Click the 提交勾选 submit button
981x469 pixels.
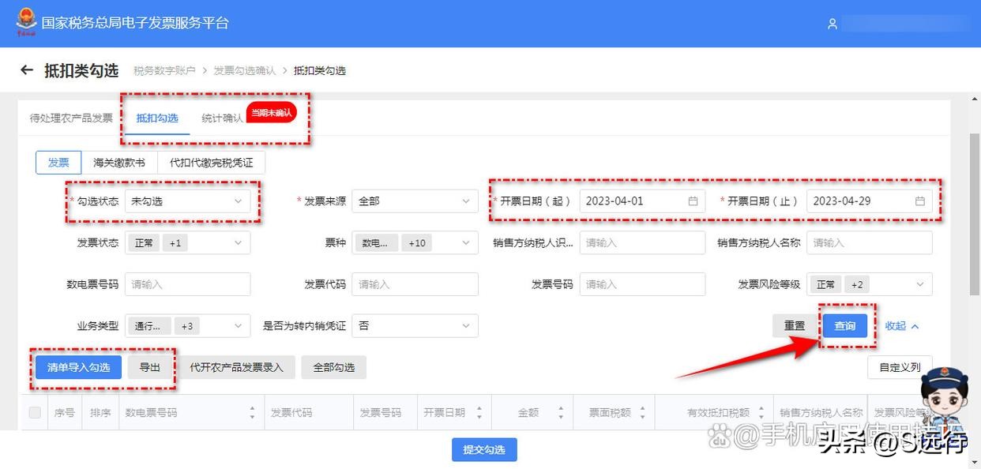click(x=484, y=449)
